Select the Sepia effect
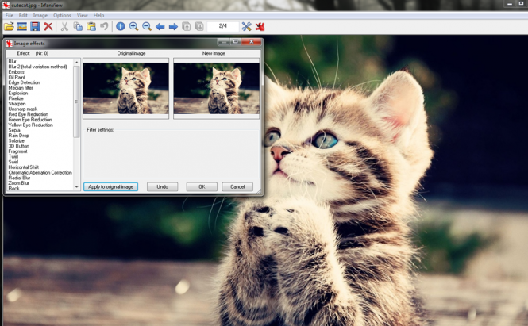This screenshot has height=326, width=528. (14, 130)
